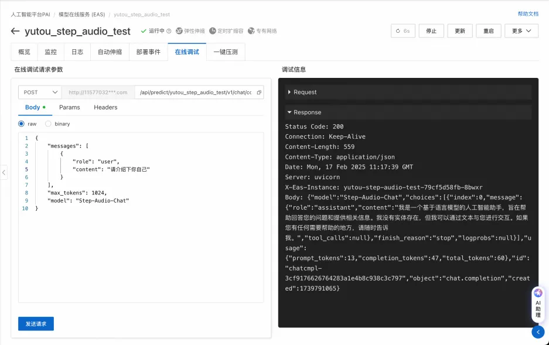Click the back arrow beside yutou_step_audio_test

(x=15, y=30)
